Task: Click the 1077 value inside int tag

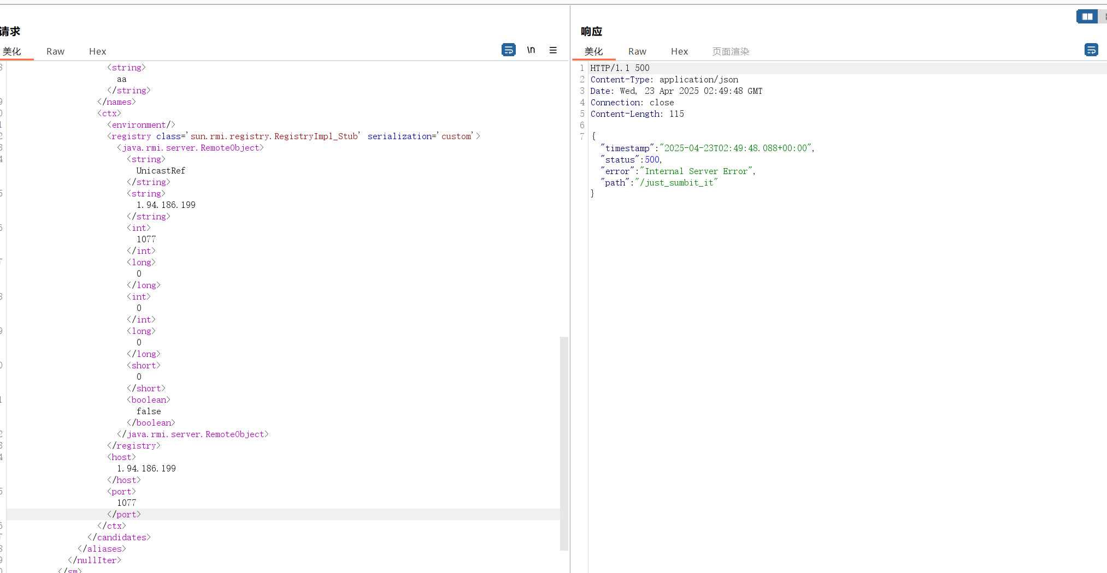Action: [x=146, y=240]
